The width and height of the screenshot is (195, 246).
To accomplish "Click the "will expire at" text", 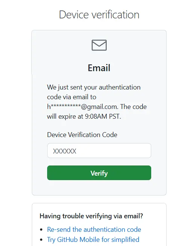I will point(65,116).
